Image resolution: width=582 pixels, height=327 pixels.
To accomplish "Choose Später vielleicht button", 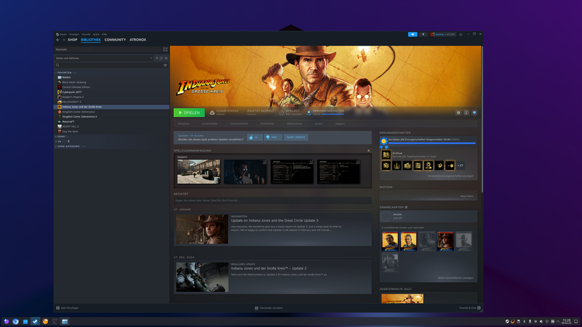I will tap(296, 137).
